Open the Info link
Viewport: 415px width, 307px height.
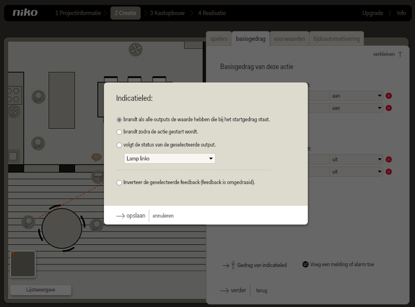[x=401, y=13]
